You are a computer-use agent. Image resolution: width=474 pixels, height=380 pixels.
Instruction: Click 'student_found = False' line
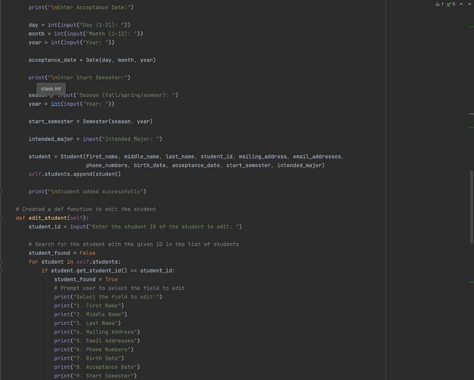click(62, 253)
